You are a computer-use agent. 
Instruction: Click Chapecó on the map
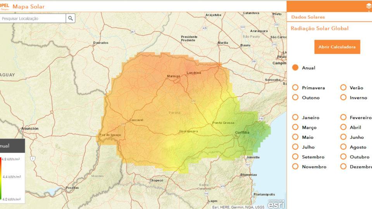click(156, 180)
